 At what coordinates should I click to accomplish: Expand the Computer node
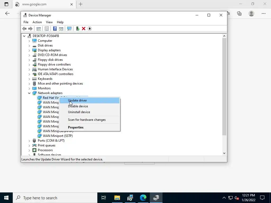29,41
